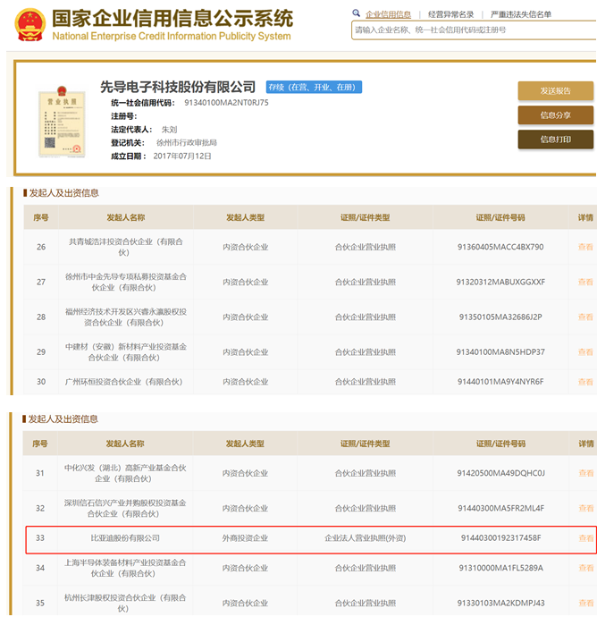Click 深圳信石信兴产业并购股权投资基金 name cell
Image resolution: width=597 pixels, height=617 pixels.
[x=125, y=509]
